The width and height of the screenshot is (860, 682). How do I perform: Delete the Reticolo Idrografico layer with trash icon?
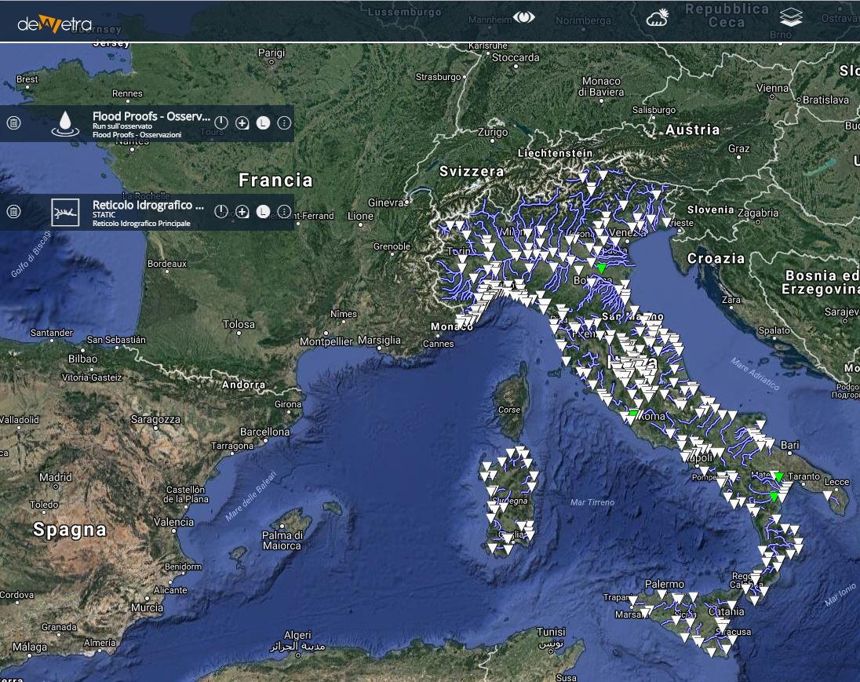click(x=13, y=211)
